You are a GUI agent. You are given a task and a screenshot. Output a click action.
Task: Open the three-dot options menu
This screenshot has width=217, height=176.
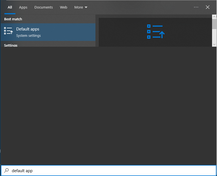click(x=196, y=7)
